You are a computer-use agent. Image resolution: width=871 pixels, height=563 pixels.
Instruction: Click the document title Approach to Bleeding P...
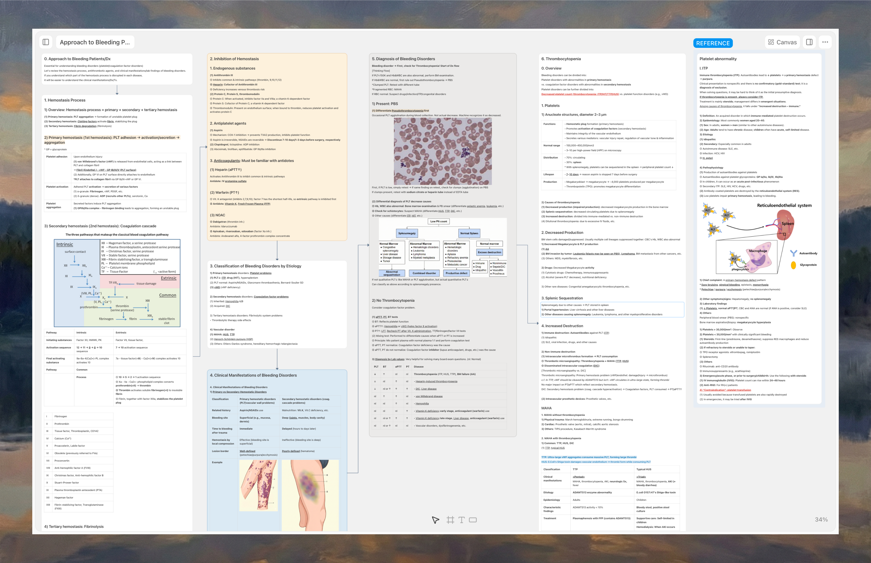click(x=95, y=42)
